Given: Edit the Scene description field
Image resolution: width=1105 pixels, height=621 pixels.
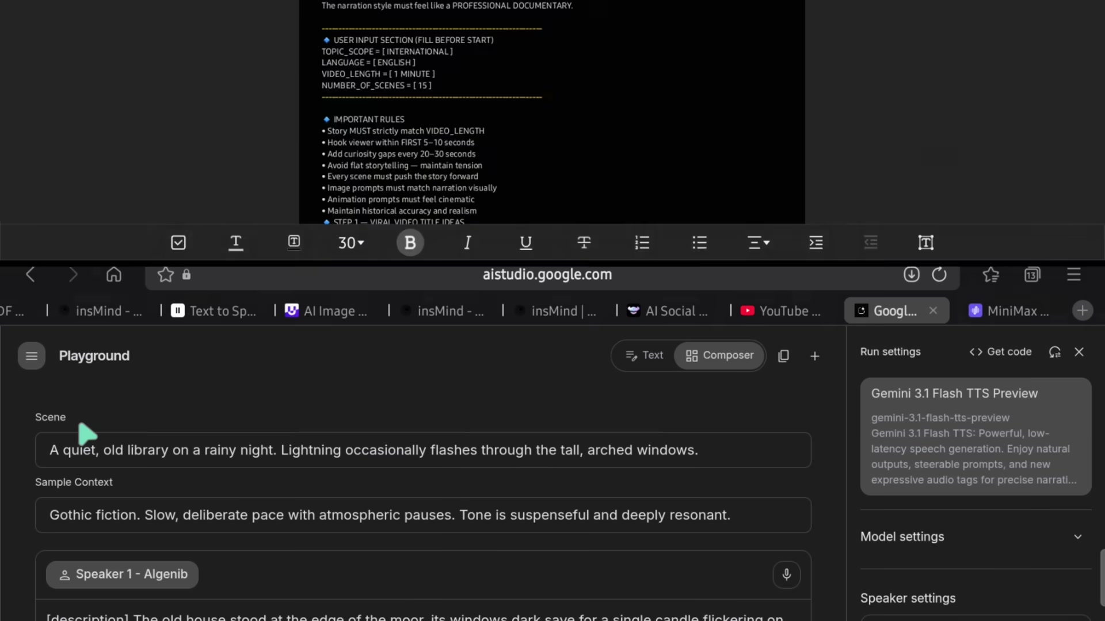Looking at the screenshot, I should 423,450.
